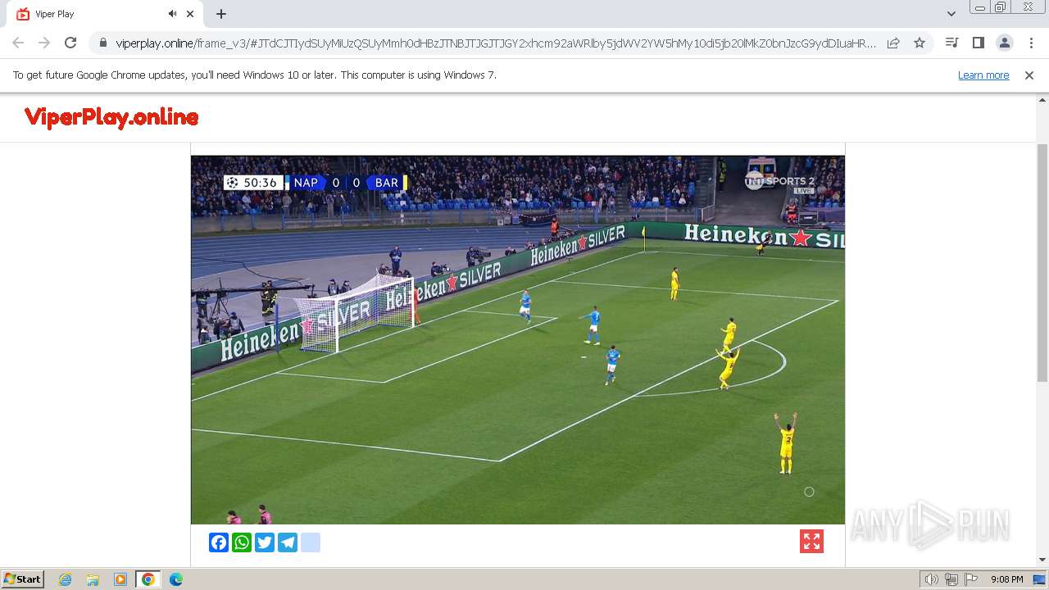Open the Chrome profile menu
Viewport: 1049px width, 590px height.
[1005, 43]
